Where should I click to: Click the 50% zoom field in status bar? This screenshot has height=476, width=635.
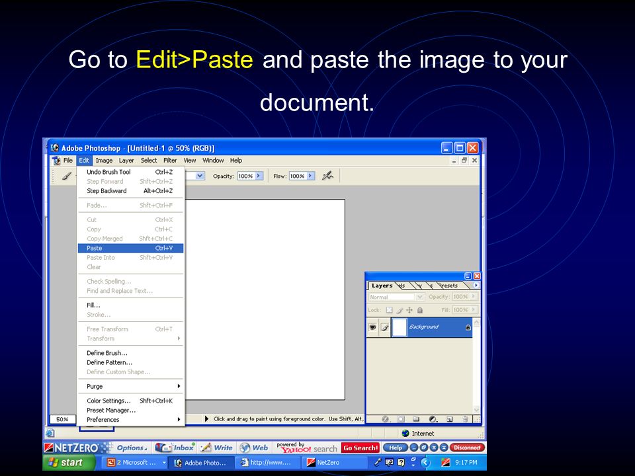(62, 419)
